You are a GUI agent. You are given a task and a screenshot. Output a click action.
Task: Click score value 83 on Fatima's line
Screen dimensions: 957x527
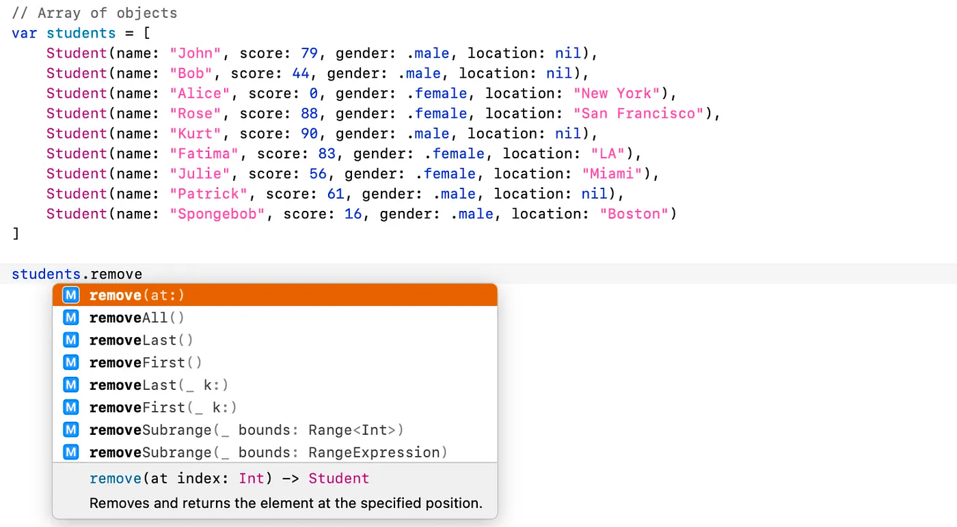coord(327,154)
